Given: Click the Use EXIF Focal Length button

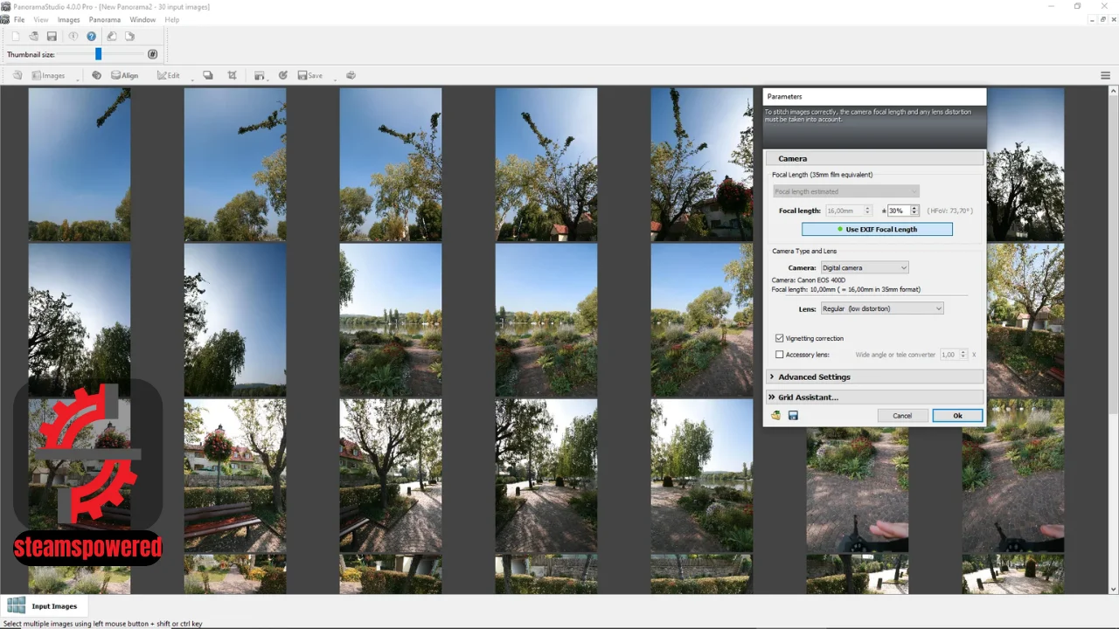Looking at the screenshot, I should (877, 229).
